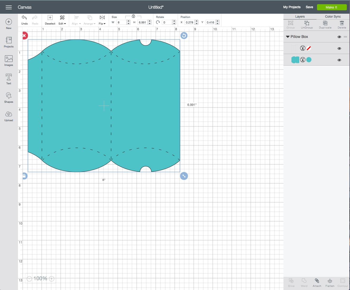Click the Upload icon in sidebar

pyautogui.click(x=8, y=115)
